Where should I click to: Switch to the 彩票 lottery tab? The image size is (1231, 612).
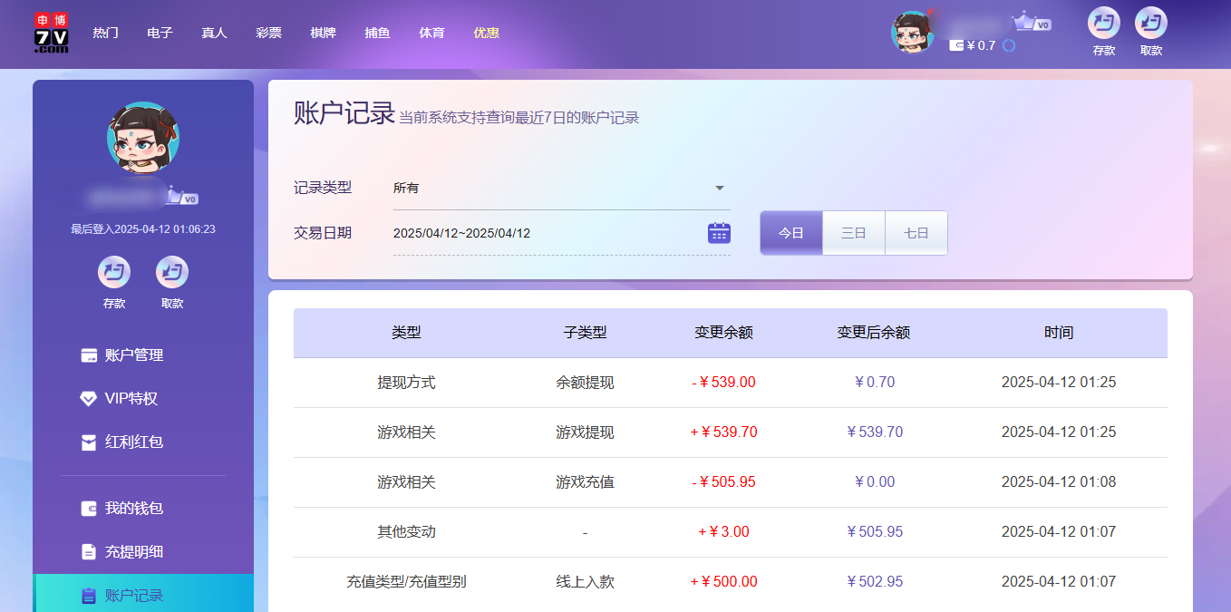268,33
